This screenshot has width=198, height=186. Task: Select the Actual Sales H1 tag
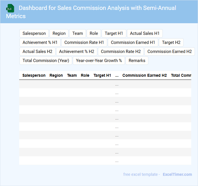click(x=145, y=33)
